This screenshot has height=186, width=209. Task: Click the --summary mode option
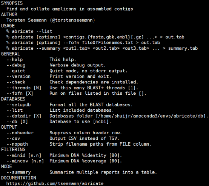(x=18, y=172)
